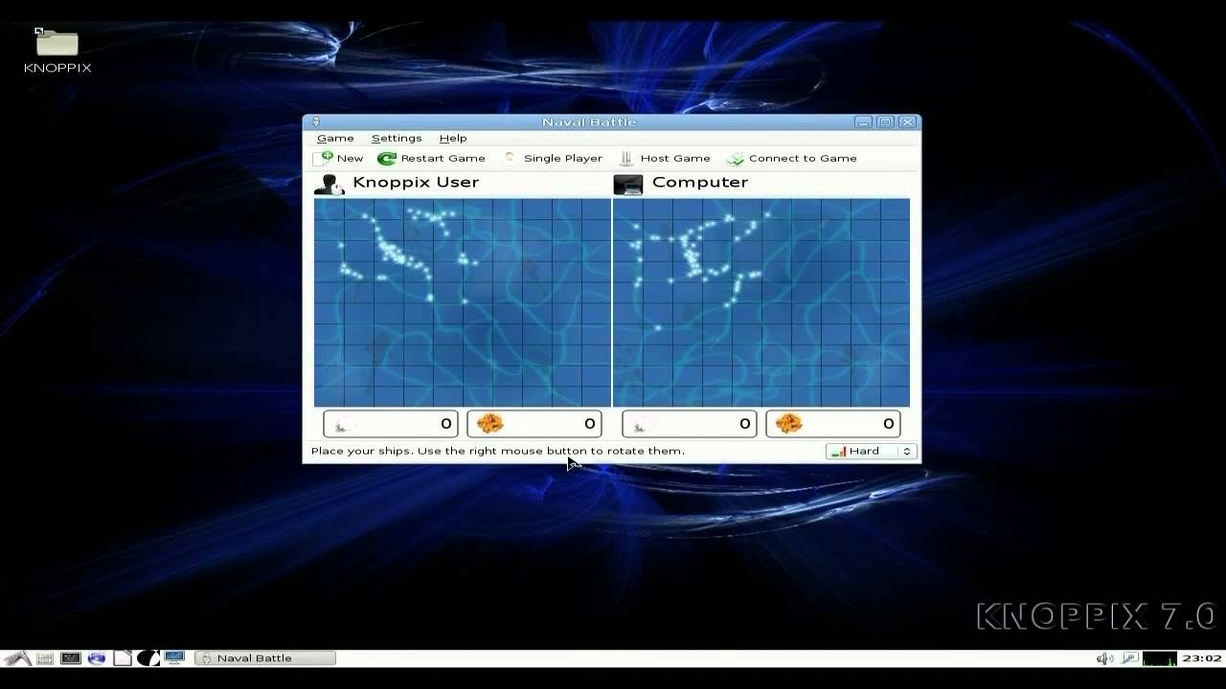Open the Settings menu

tap(397, 139)
